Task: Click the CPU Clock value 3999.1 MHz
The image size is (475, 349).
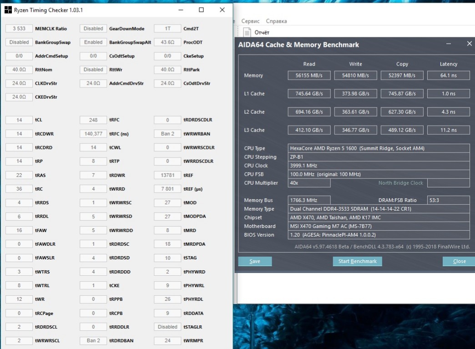Action: (379, 166)
